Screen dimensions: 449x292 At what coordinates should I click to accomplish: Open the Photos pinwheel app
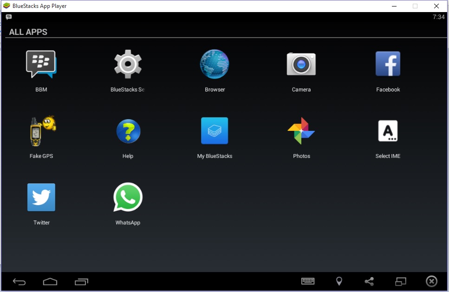click(x=301, y=131)
